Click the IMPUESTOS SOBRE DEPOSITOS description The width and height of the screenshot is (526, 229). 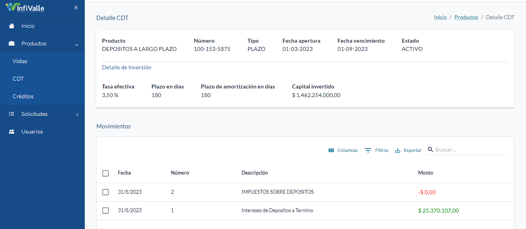tap(278, 192)
